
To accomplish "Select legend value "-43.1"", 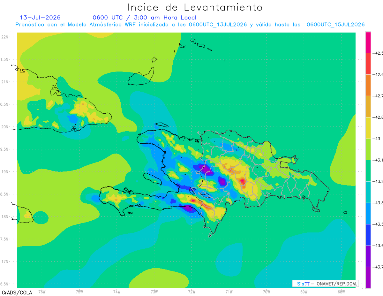I will [378, 160].
